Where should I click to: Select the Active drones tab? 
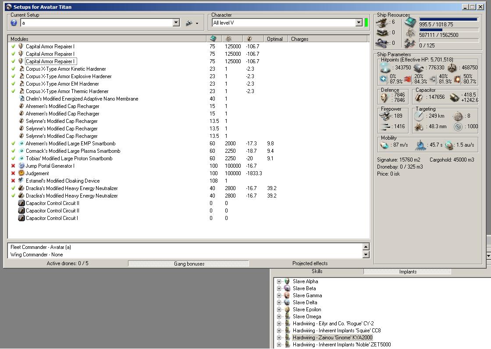tap(68, 263)
